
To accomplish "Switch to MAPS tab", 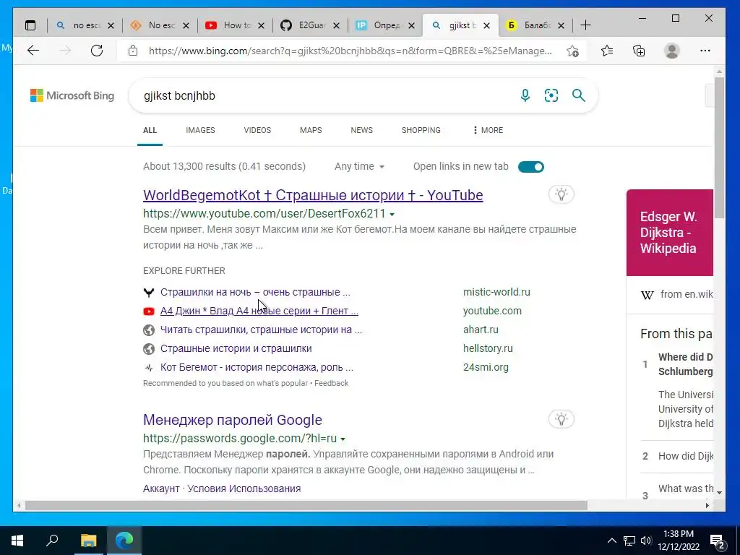I will pos(311,130).
